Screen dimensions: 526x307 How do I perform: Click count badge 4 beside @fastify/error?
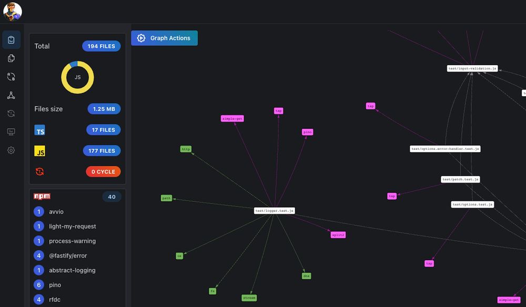point(39,255)
